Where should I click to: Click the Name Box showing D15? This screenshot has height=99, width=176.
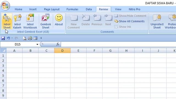(x=18, y=45)
